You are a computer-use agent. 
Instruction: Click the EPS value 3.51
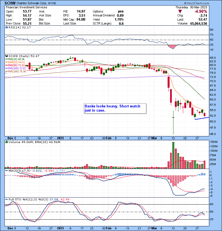tap(82, 16)
